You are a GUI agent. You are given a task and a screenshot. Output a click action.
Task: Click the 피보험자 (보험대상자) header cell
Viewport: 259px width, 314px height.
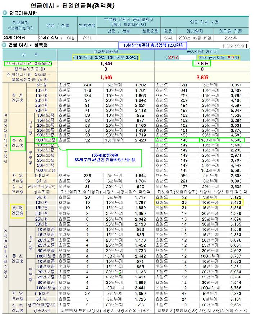pyautogui.click(x=20, y=25)
